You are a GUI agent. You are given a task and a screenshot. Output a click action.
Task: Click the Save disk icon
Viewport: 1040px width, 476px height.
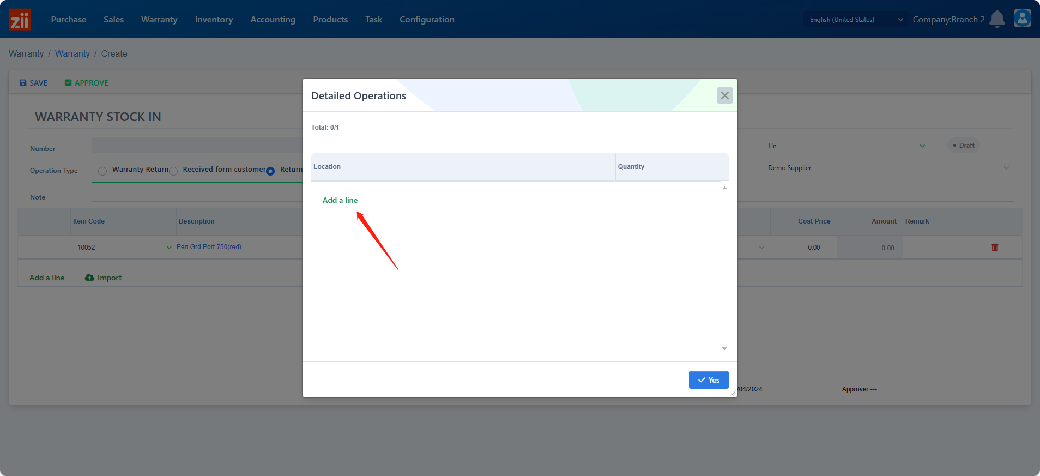point(23,83)
